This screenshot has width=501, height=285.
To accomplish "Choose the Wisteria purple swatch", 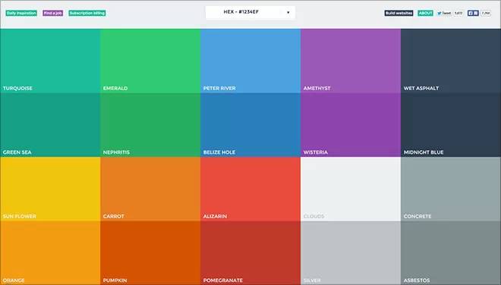I will pos(351,125).
